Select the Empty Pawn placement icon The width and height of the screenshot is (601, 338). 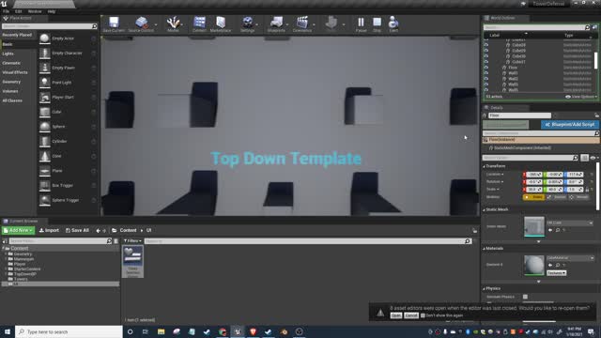44,68
